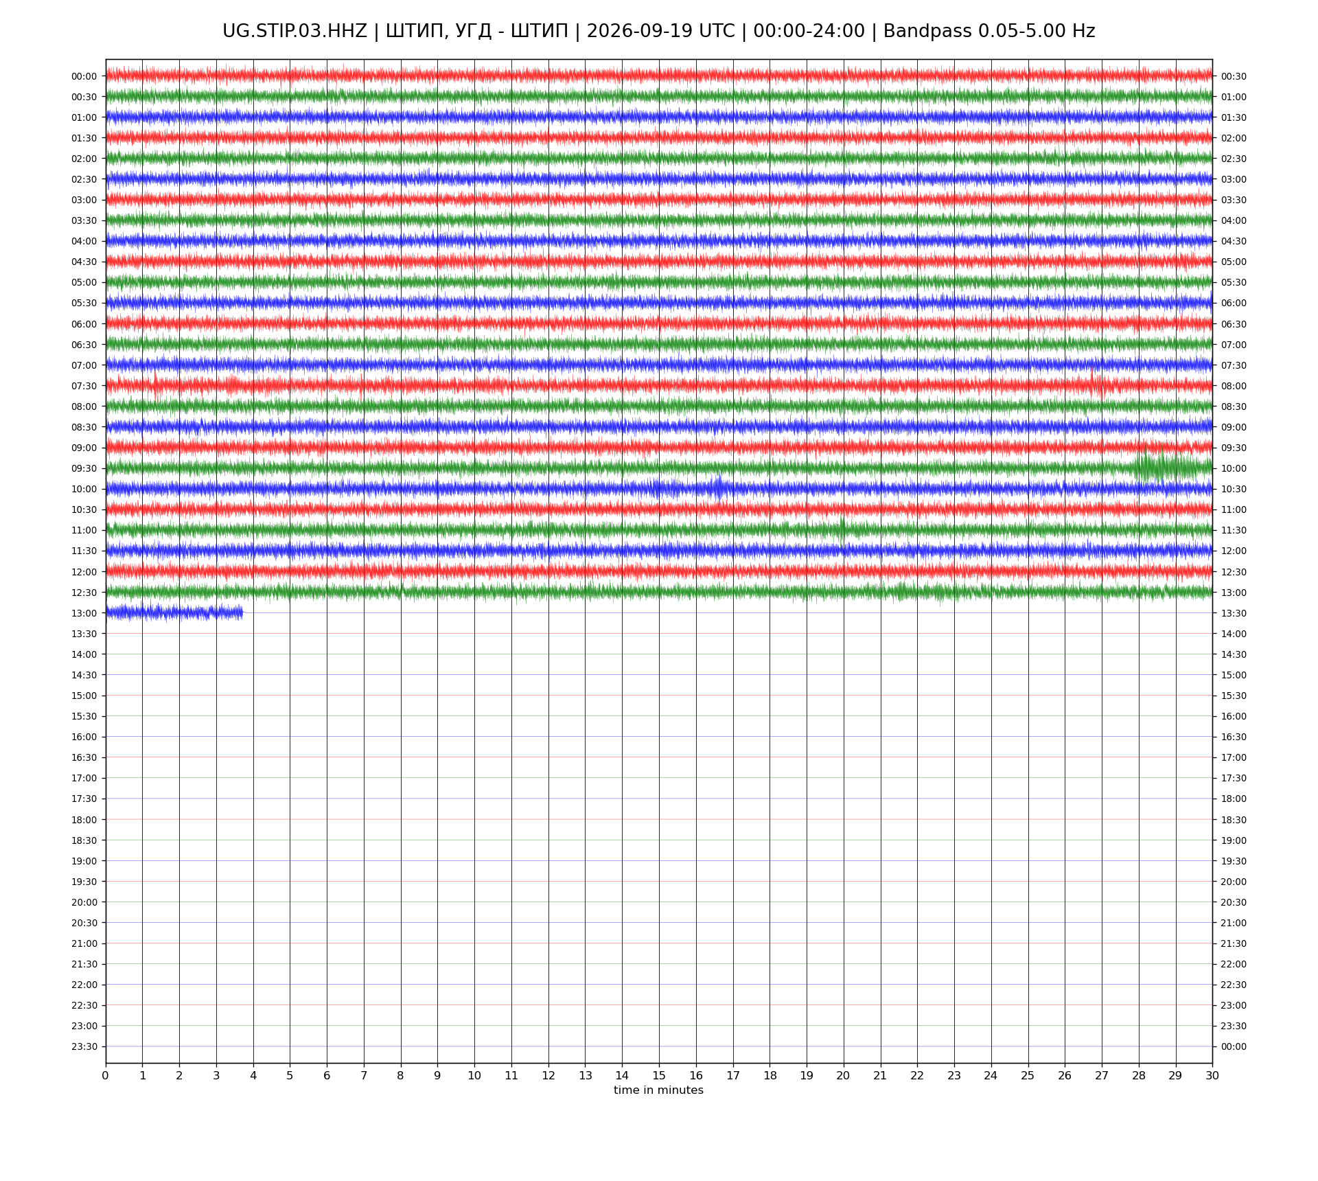Click end of blue 13:00 trace data
Viewport: 1318px width, 1181px height.
(x=242, y=612)
